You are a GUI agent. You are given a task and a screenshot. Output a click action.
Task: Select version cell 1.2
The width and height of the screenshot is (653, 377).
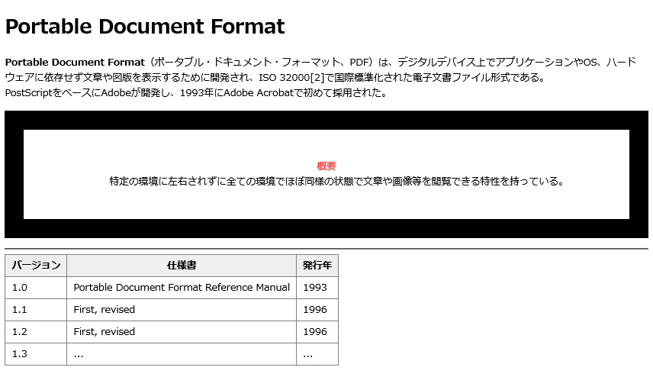click(x=36, y=332)
